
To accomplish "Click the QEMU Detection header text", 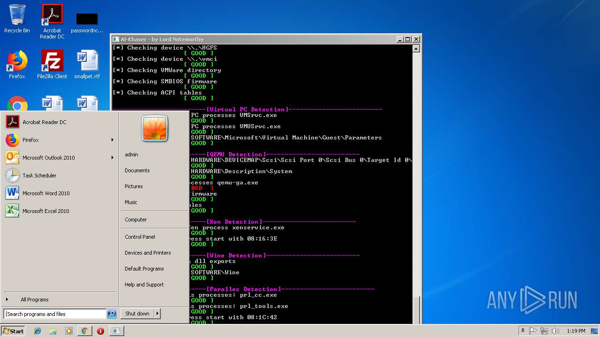I will click(236, 154).
